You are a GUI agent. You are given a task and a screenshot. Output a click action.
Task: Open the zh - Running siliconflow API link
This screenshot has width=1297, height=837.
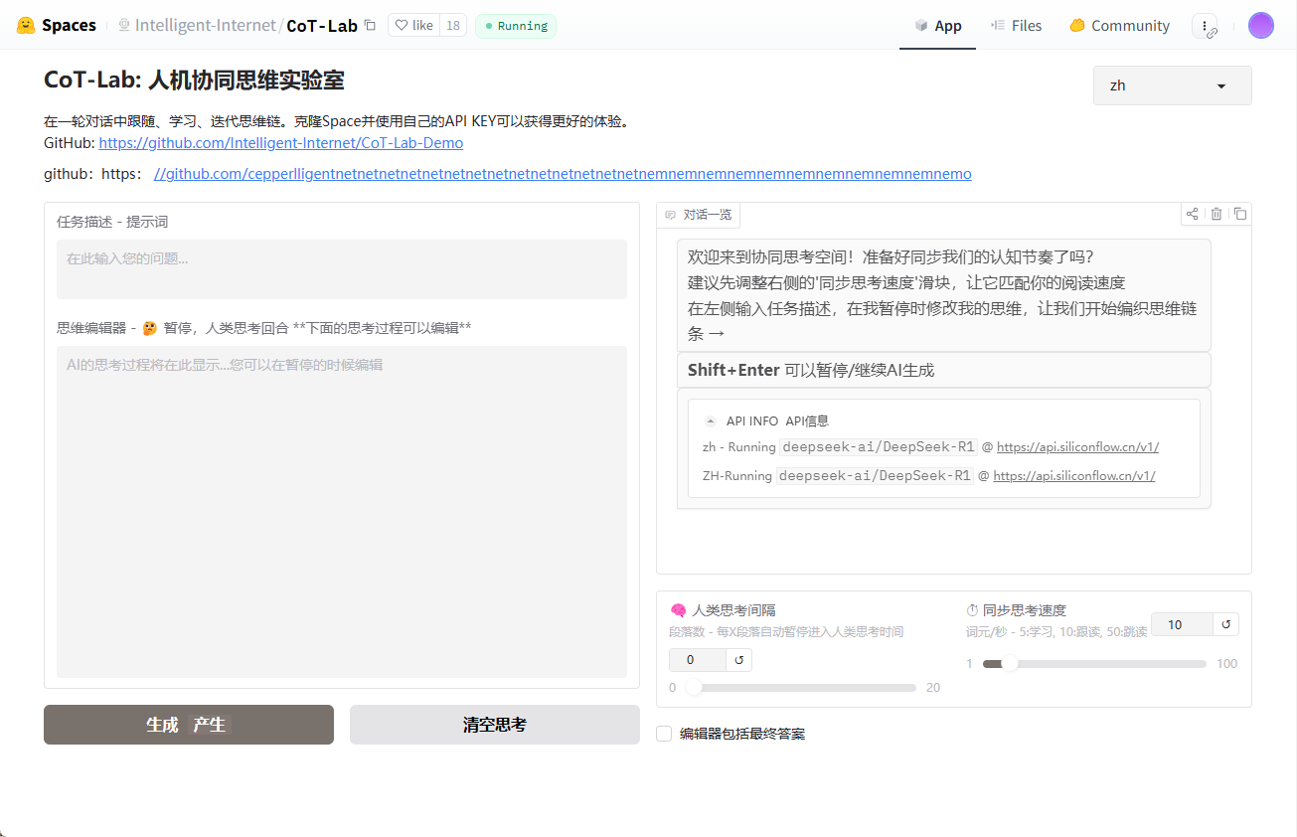point(1077,447)
